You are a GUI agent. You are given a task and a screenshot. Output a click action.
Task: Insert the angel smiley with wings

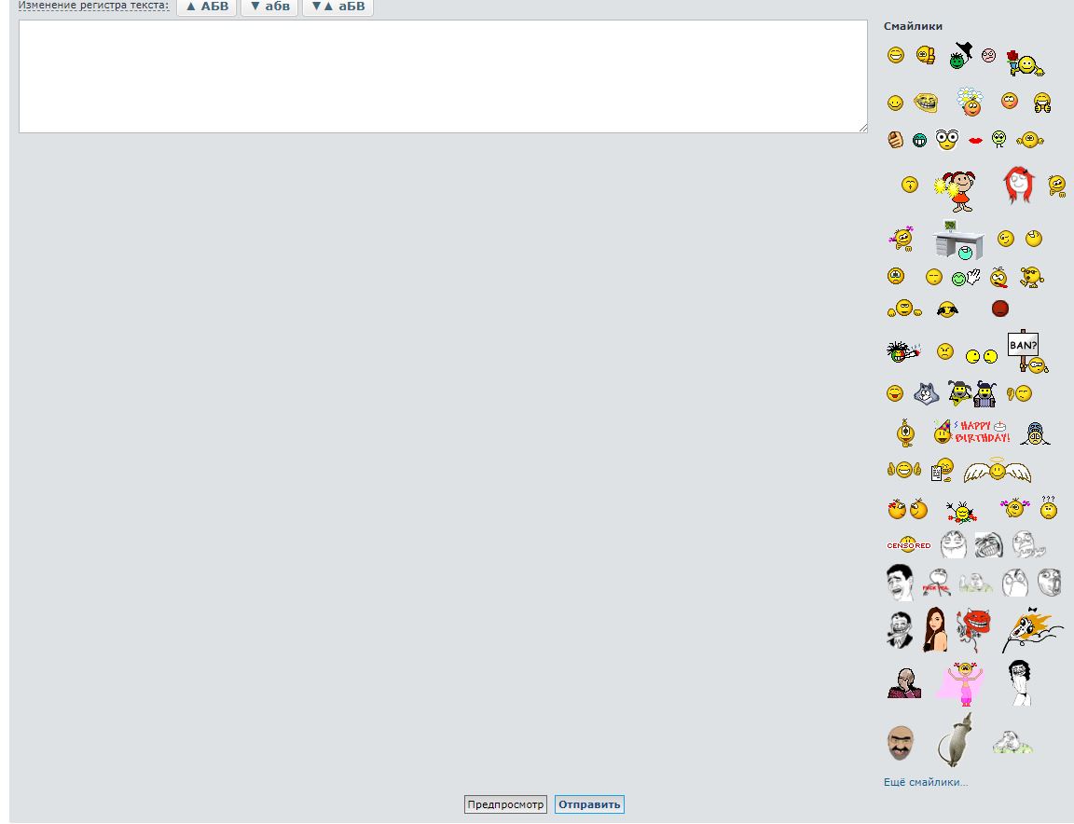tap(997, 472)
